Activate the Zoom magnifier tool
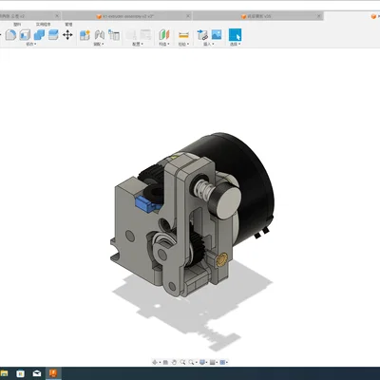Screen dimensions: 380x380 [182, 362]
